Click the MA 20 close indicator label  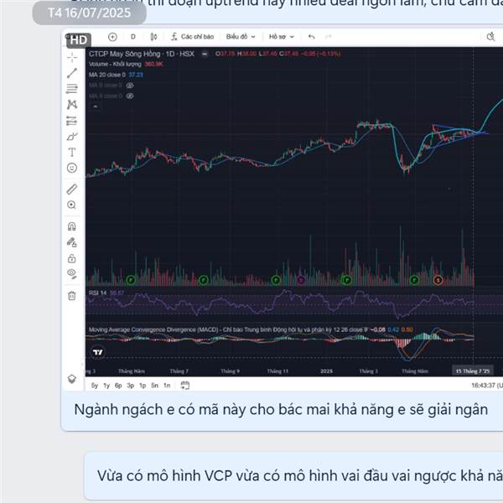pos(107,75)
